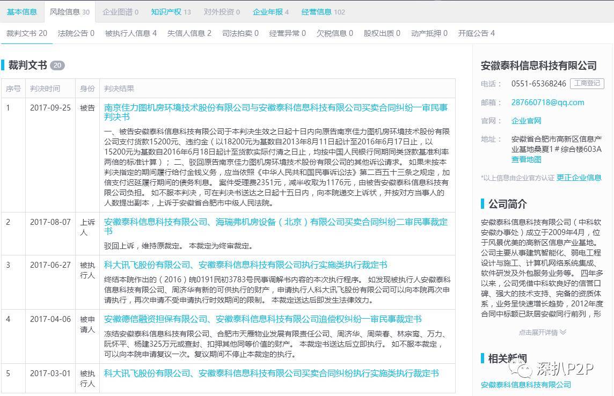
Task: Open 科大讯飞 买卖合同纠纷执行裁定书 link dated 2017-03-01
Action: (x=272, y=373)
